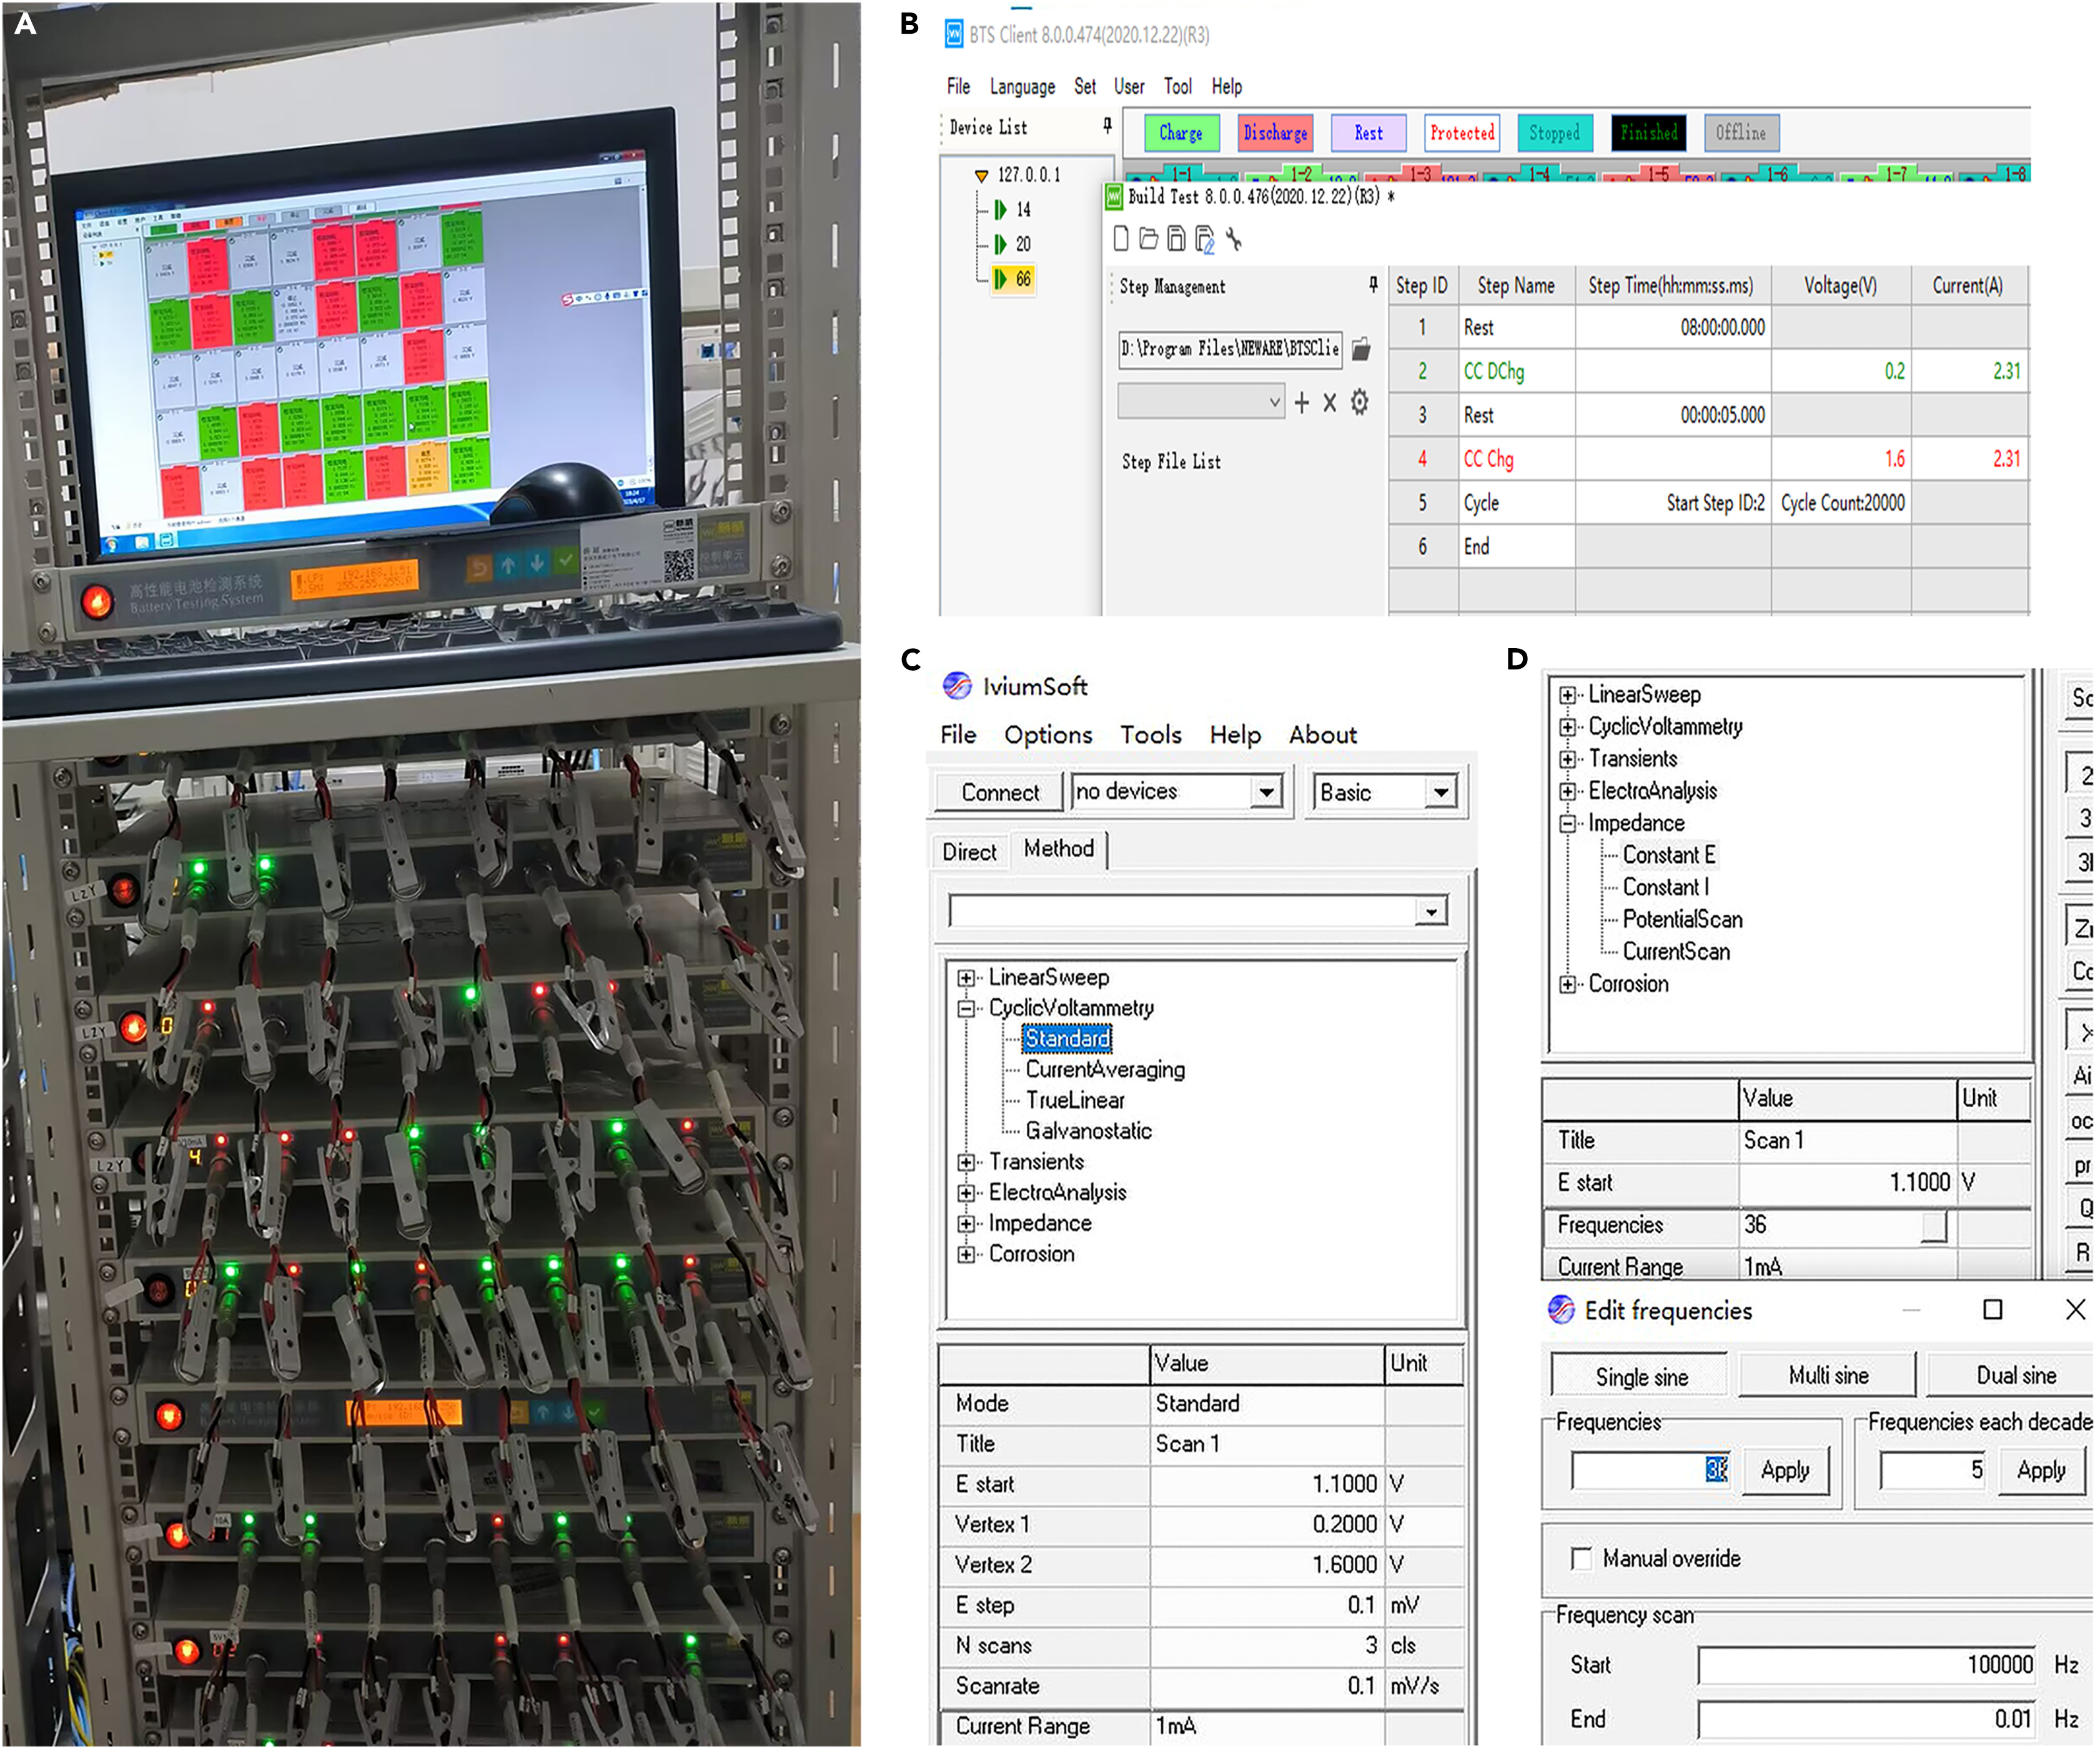This screenshot has height=1749, width=2100.
Task: Expand the Transients node in IviumSoft tree
Action: [966, 1161]
